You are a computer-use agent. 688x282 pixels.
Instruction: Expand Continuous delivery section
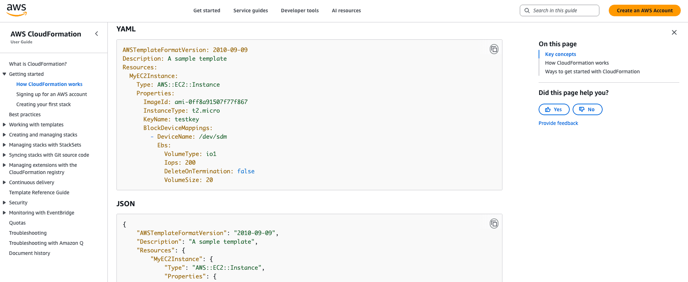click(x=4, y=182)
